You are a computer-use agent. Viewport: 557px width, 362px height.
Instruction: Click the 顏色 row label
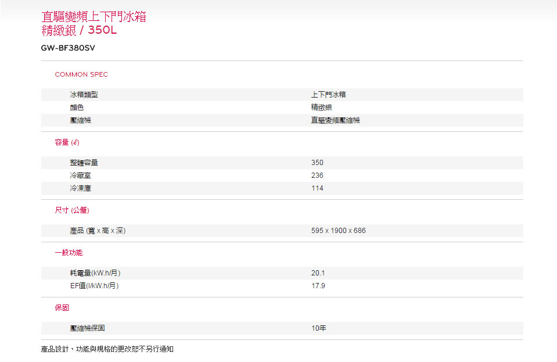pyautogui.click(x=77, y=107)
